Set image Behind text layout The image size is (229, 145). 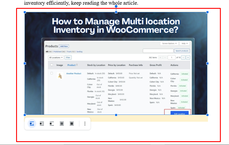point(61,124)
